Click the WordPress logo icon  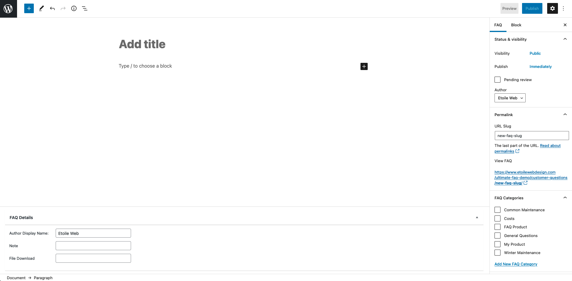pyautogui.click(x=8, y=9)
